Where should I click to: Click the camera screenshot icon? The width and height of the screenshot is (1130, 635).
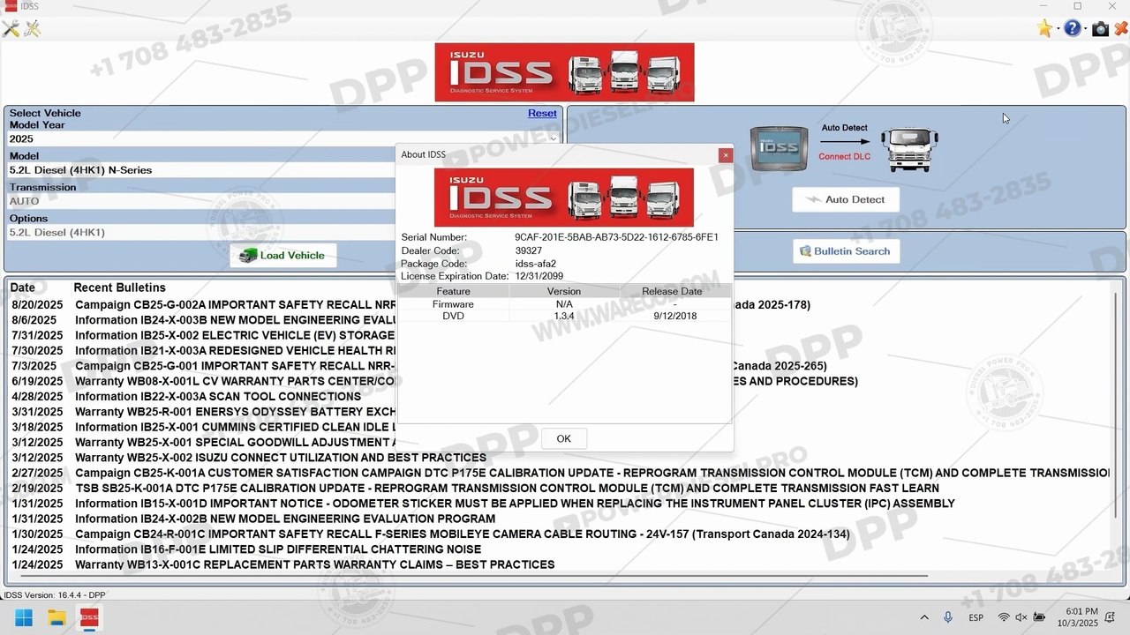[1100, 29]
